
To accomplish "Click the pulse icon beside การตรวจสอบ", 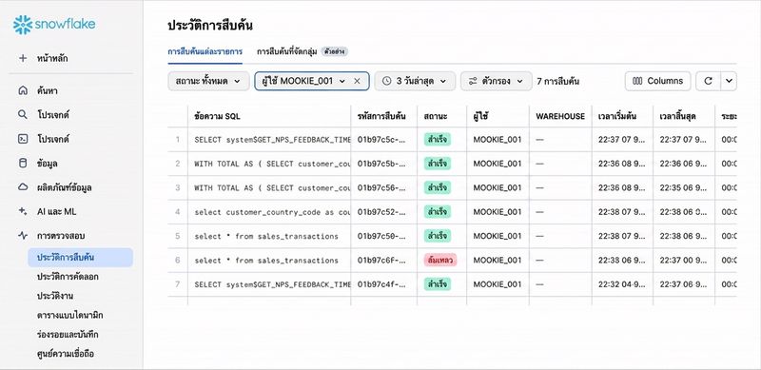I will [x=23, y=236].
